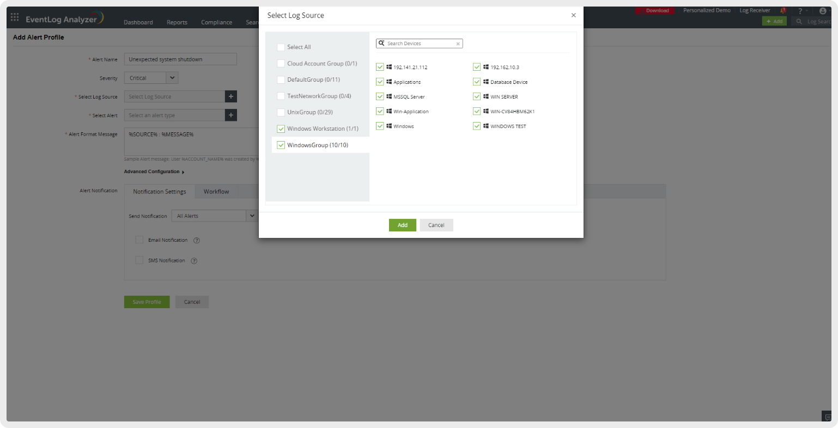Click the Select Log Source field
The width and height of the screenshot is (838, 428).
(174, 96)
